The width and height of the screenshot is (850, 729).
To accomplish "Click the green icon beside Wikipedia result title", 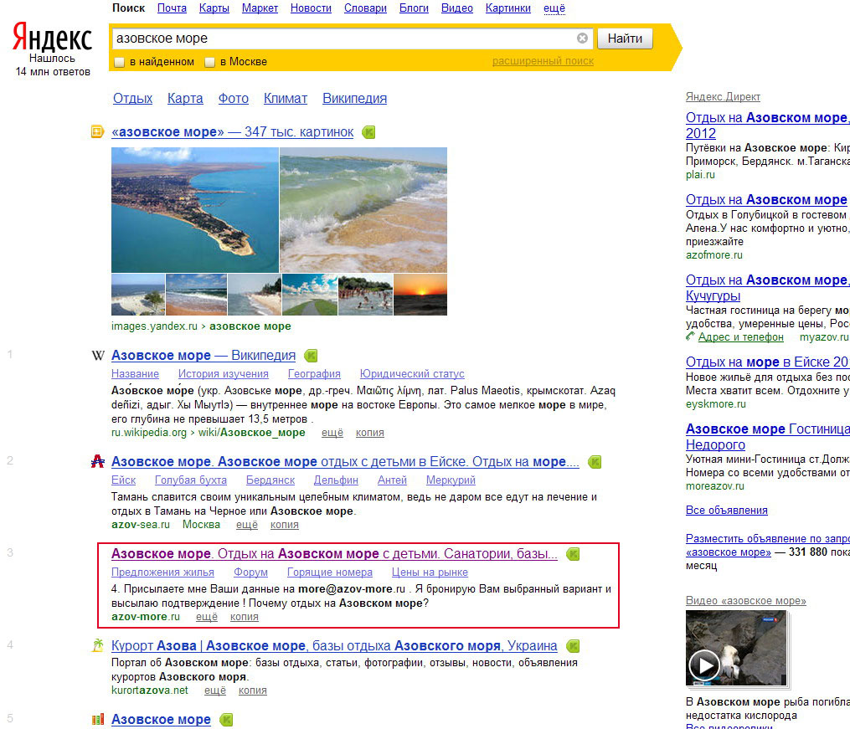I will coord(312,355).
